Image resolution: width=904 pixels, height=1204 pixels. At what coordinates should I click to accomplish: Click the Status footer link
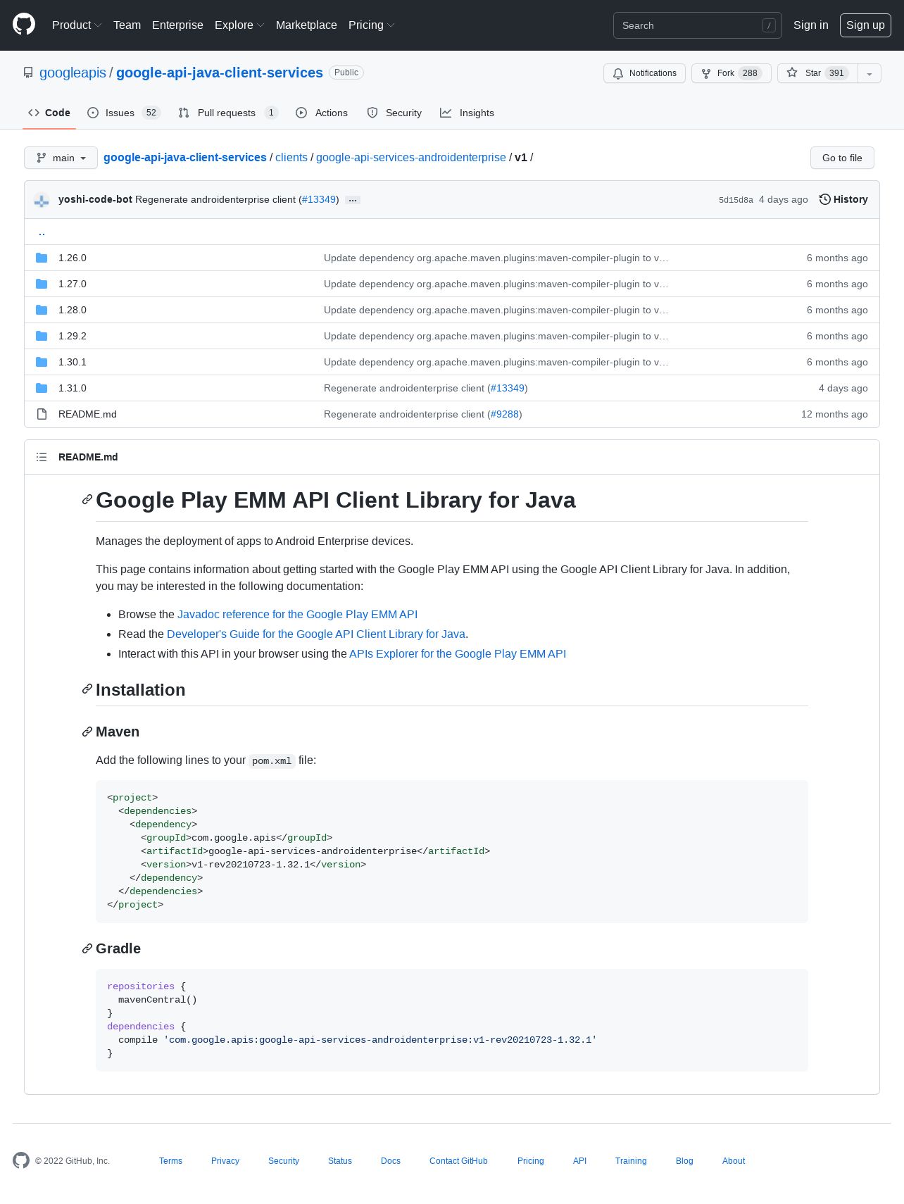(340, 1161)
